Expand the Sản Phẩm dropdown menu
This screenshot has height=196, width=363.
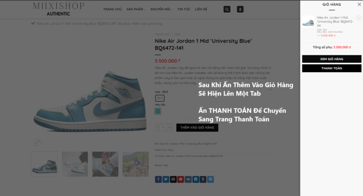(135, 9)
